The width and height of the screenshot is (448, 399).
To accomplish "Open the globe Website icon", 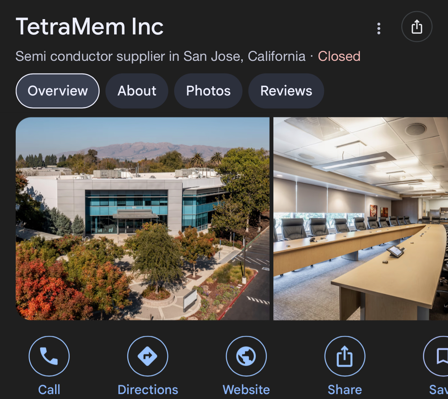I will [x=246, y=356].
